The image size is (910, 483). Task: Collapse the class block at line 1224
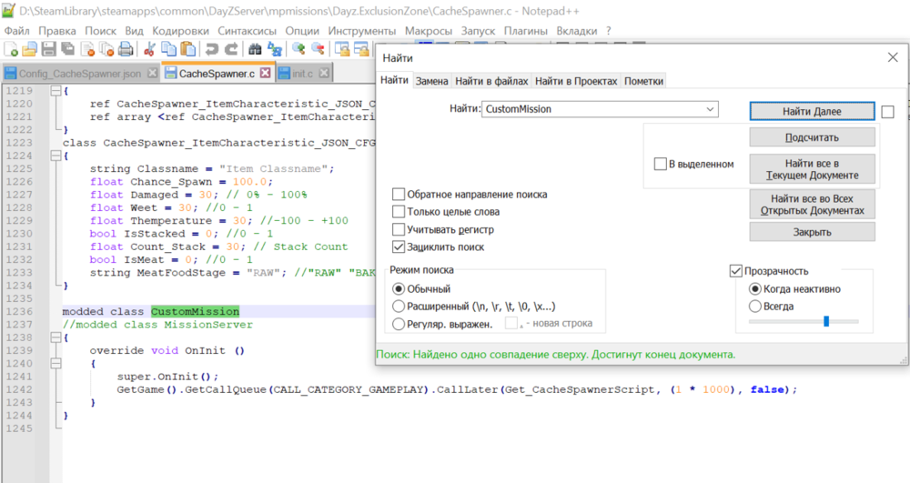coord(56,156)
